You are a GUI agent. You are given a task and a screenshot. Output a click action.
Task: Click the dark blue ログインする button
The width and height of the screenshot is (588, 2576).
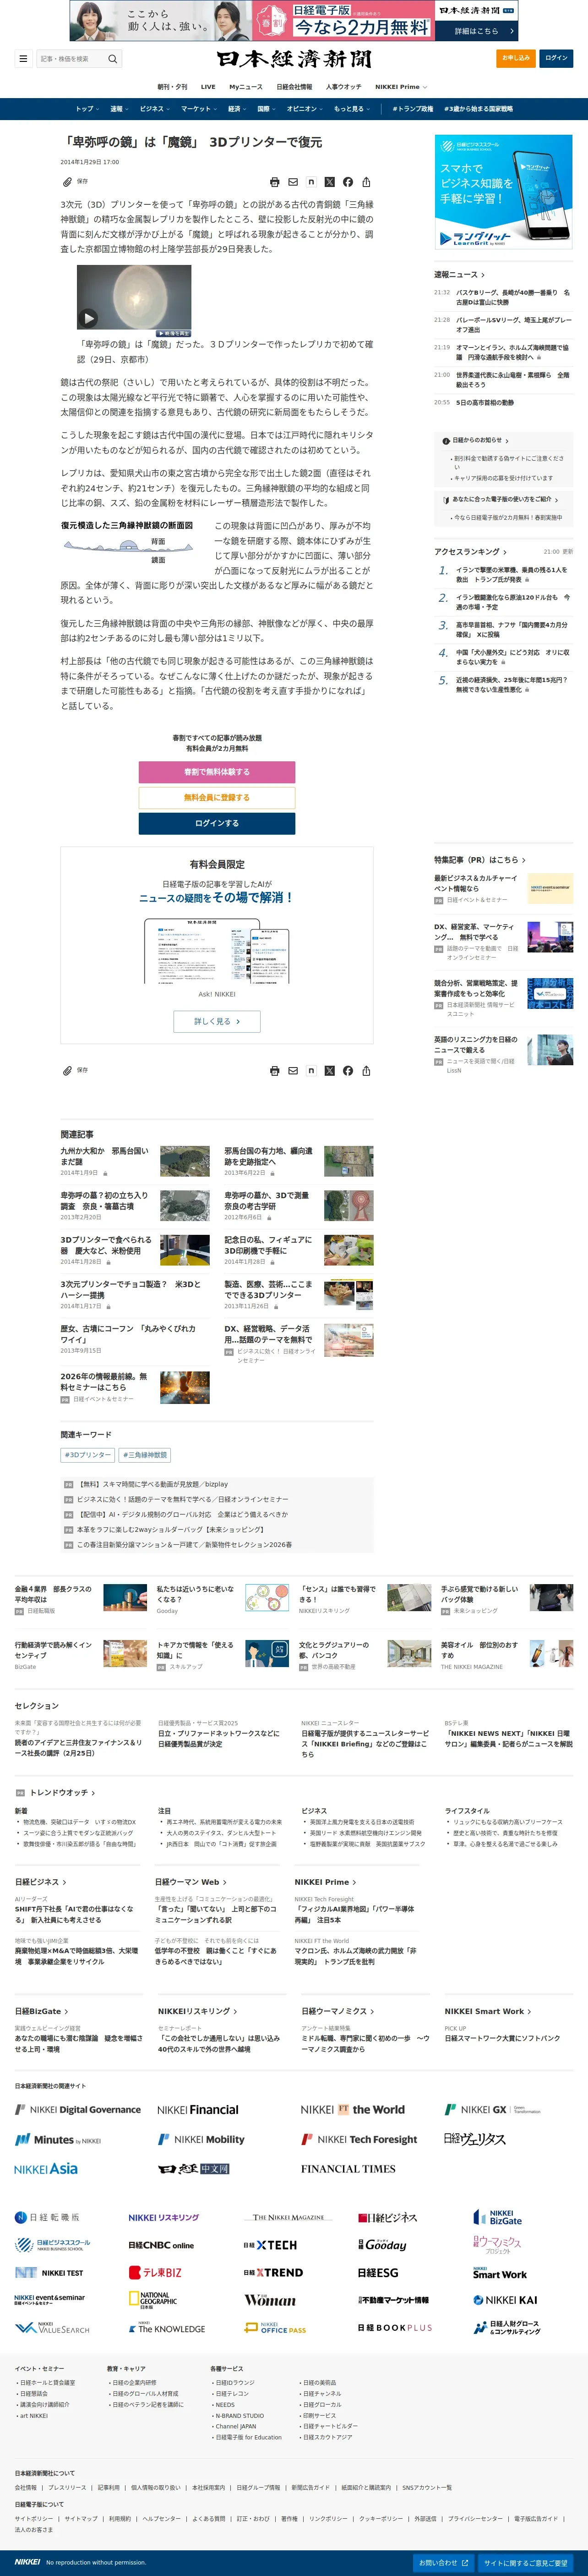pyautogui.click(x=217, y=823)
